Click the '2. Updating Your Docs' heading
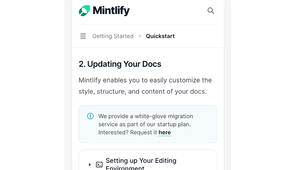Image resolution: width=302 pixels, height=170 pixels. point(120,64)
